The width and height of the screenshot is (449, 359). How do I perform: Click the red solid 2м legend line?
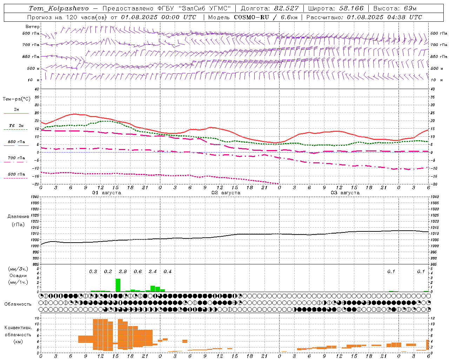coord(16,114)
